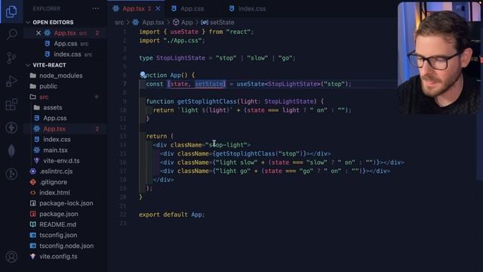The image size is (483, 272).
Task: Open the lightning bolt activity bar icon
Action: coord(11,128)
